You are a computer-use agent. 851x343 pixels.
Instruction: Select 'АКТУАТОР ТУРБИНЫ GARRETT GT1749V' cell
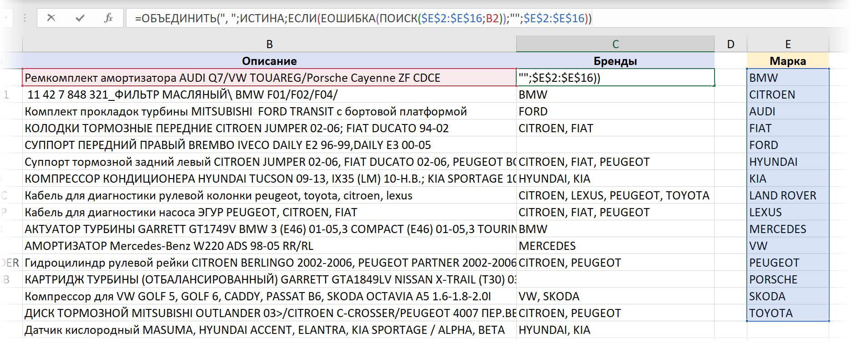coord(269,229)
